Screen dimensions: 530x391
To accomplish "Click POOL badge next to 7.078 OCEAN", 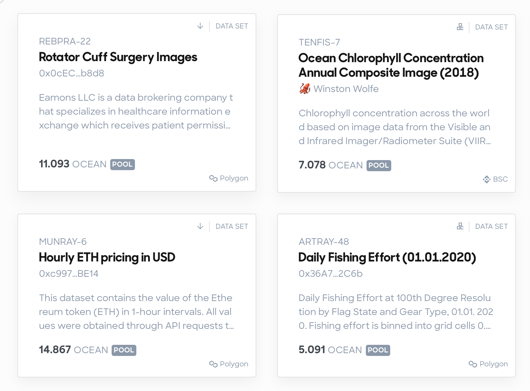I will tap(379, 165).
